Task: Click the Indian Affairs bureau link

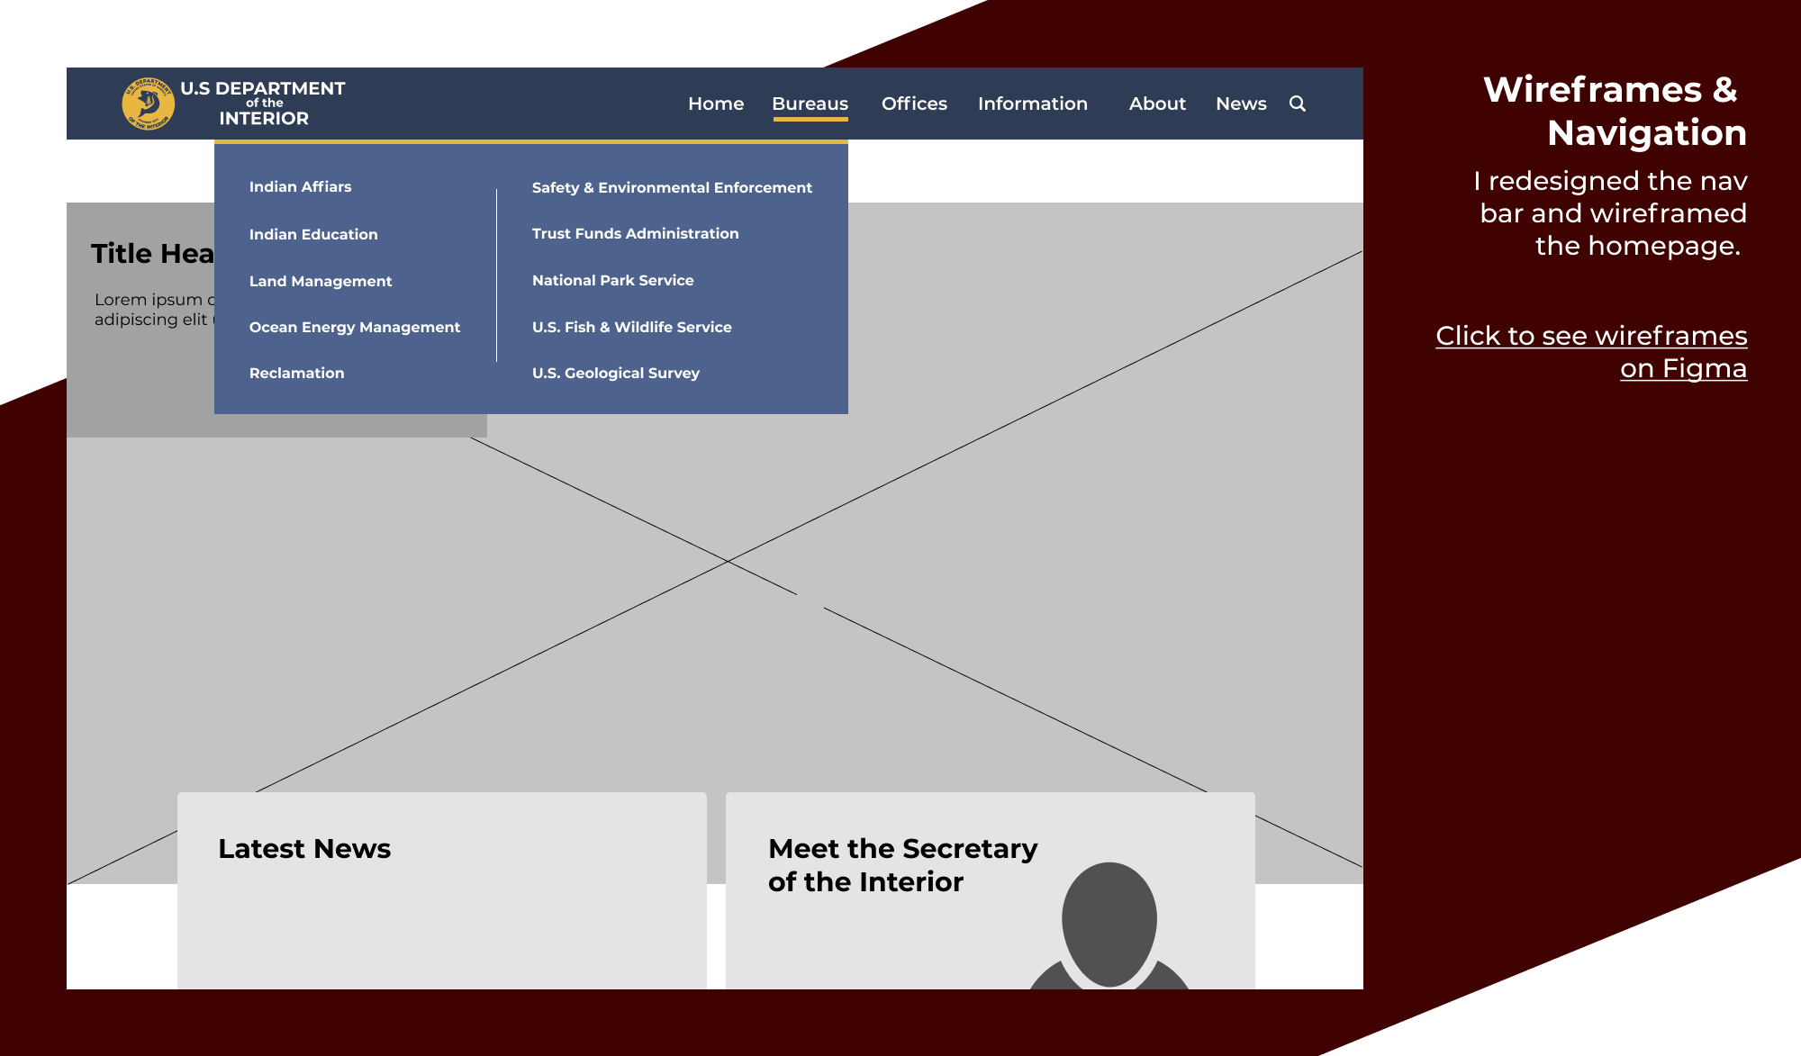Action: (x=299, y=186)
